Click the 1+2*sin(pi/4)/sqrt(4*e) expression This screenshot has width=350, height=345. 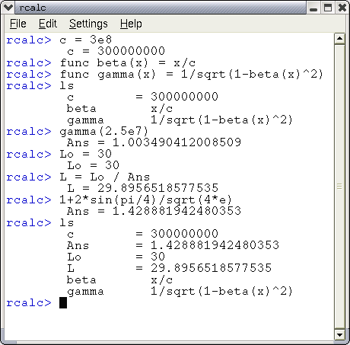coord(145,200)
